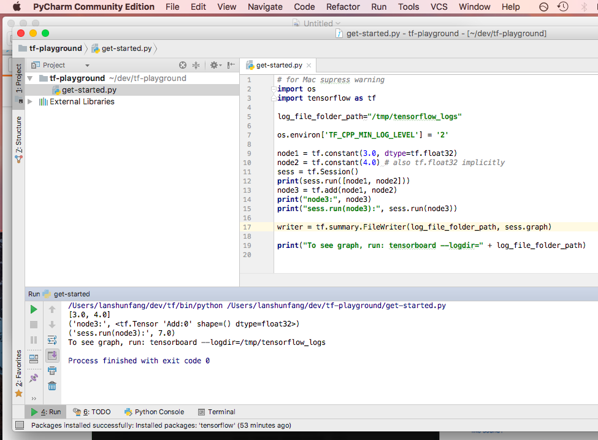Click the Print icon in the Run toolbar

pyautogui.click(x=52, y=371)
